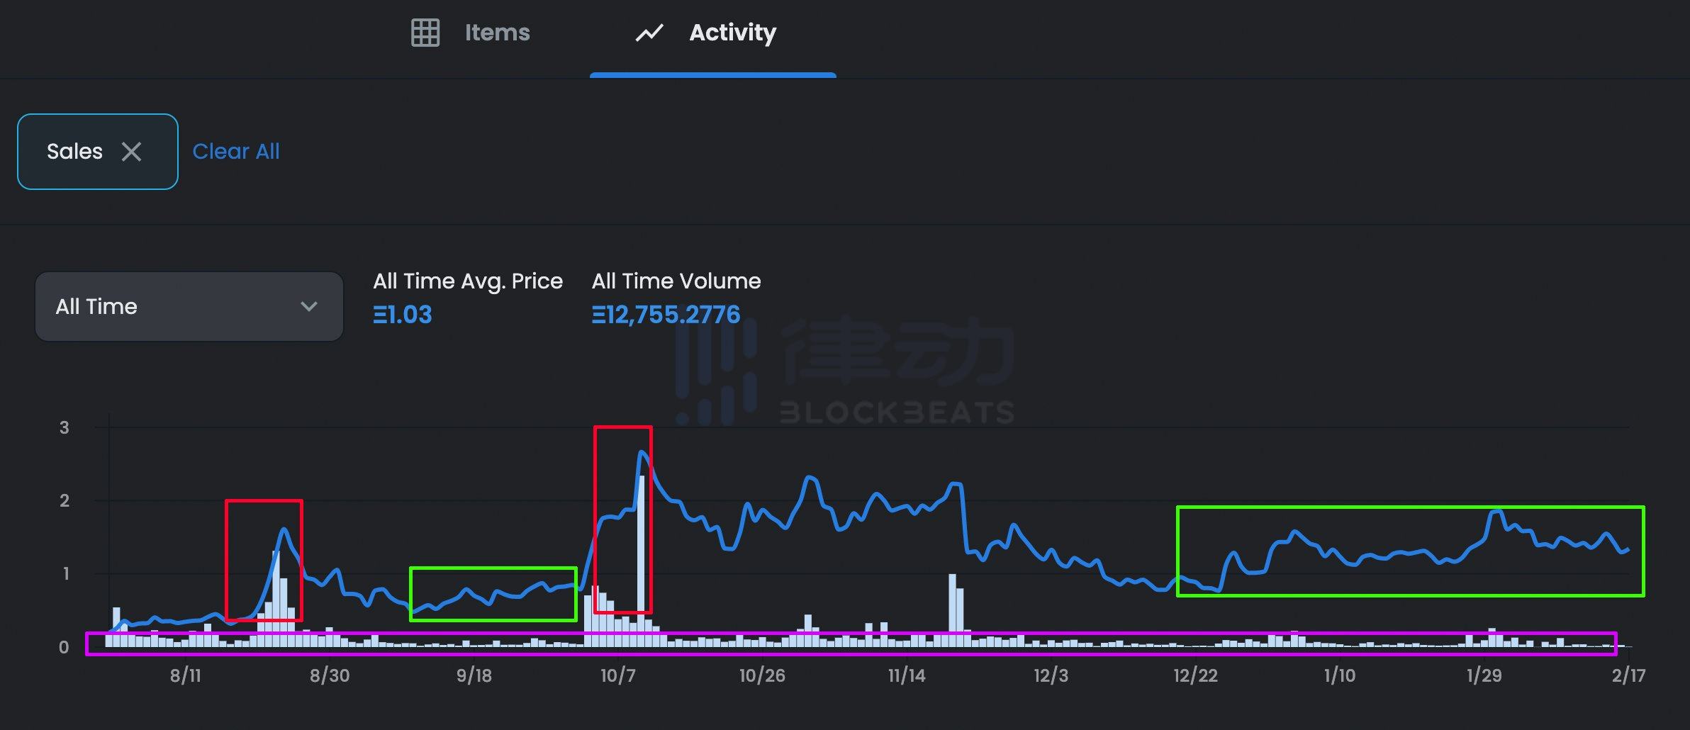Switch to the Items tab
This screenshot has height=730, width=1690.
497,33
